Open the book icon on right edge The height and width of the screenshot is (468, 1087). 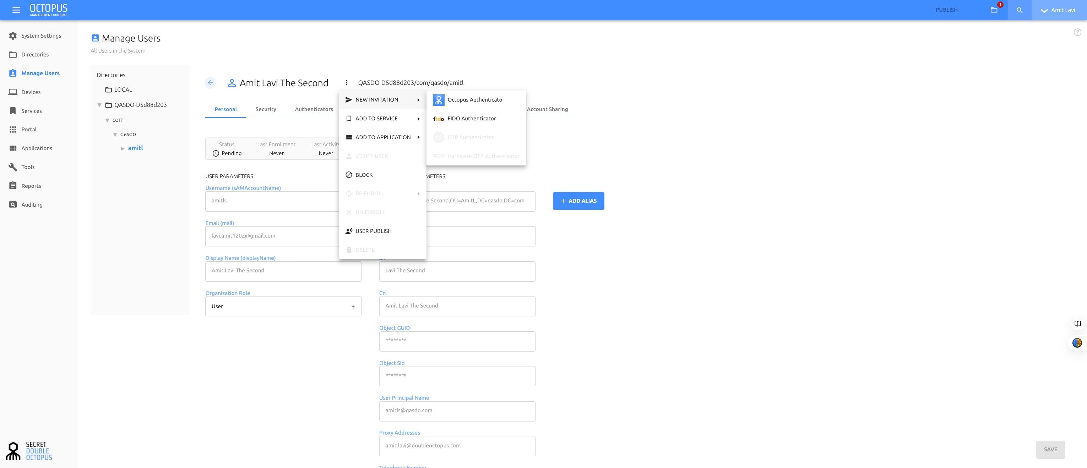[1078, 324]
